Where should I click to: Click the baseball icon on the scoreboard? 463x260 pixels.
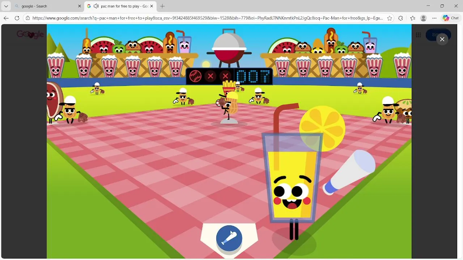(195, 76)
